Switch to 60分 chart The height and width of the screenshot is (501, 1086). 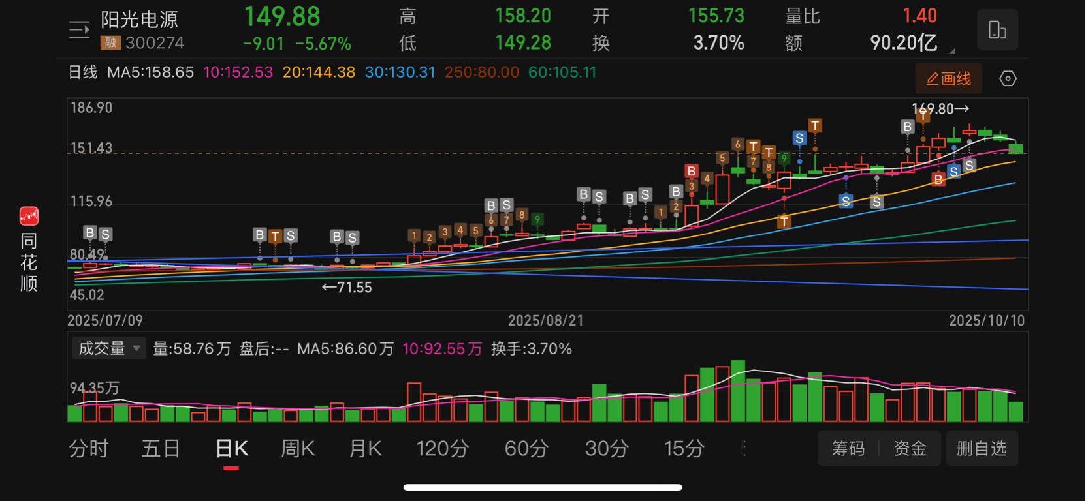click(x=526, y=449)
